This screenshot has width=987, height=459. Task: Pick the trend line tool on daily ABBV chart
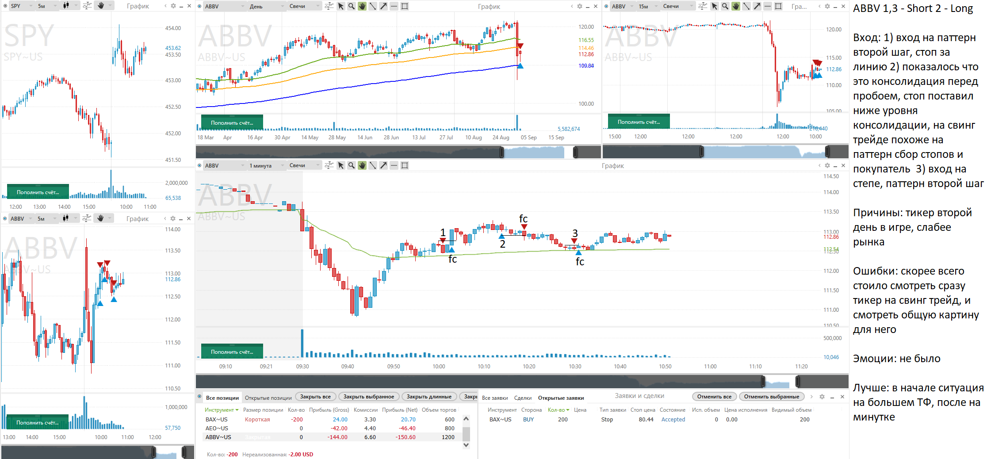(373, 6)
